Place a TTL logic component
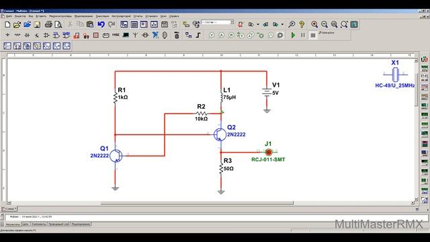430x242 pixels. point(56,35)
